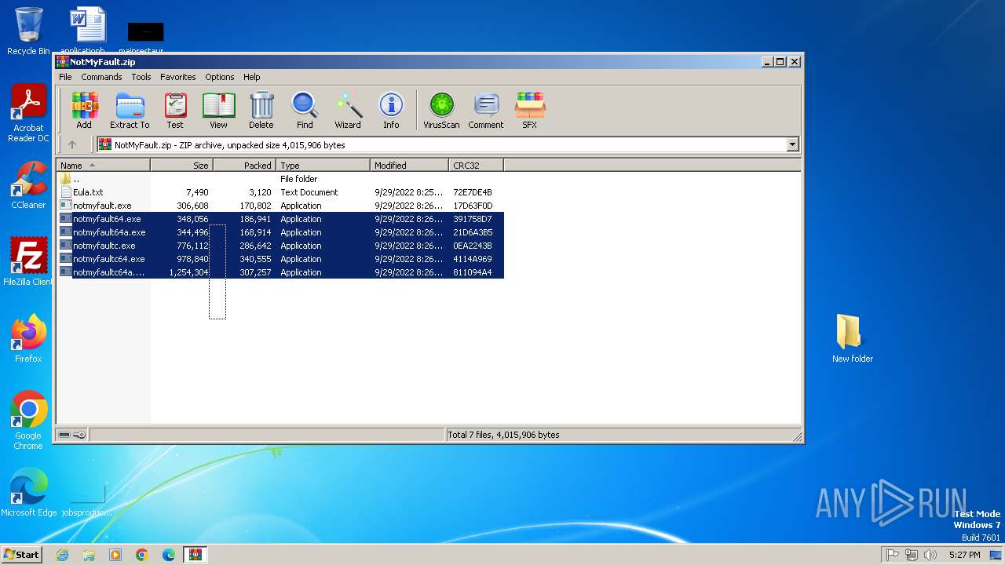Open Windows Explorer from taskbar
This screenshot has width=1005, height=565.
[89, 555]
